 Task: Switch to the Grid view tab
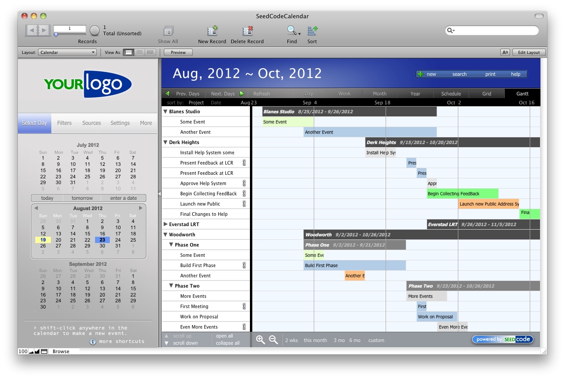(x=487, y=94)
